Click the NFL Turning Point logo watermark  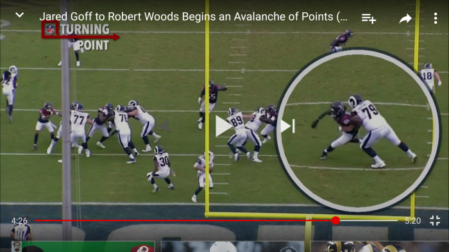pos(80,37)
